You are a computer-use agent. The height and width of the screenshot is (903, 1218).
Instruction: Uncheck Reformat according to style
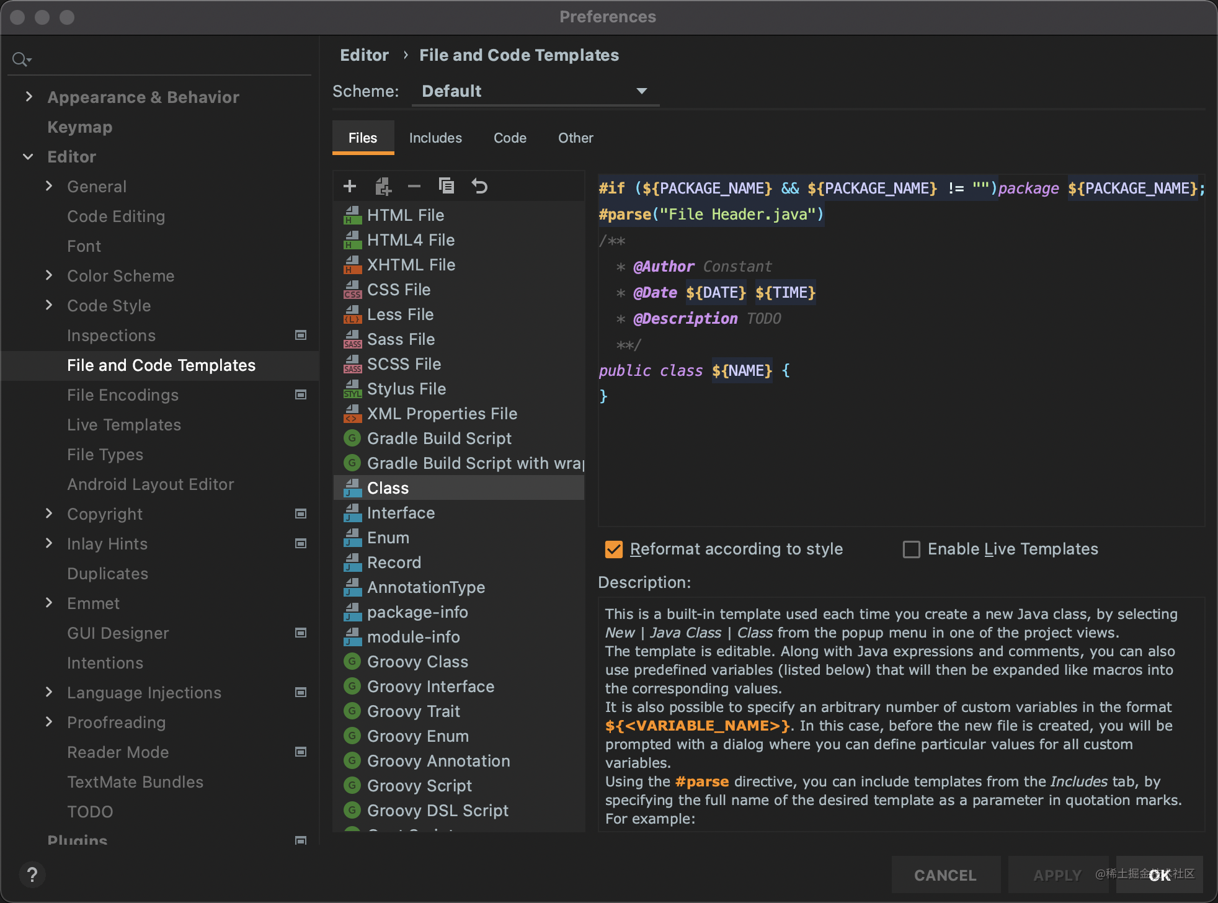(x=615, y=549)
